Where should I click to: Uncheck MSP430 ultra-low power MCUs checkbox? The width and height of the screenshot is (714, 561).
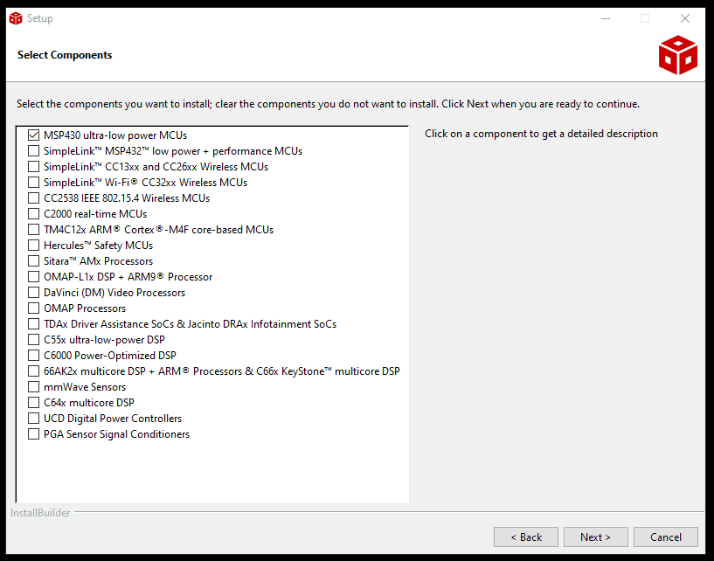coord(34,135)
